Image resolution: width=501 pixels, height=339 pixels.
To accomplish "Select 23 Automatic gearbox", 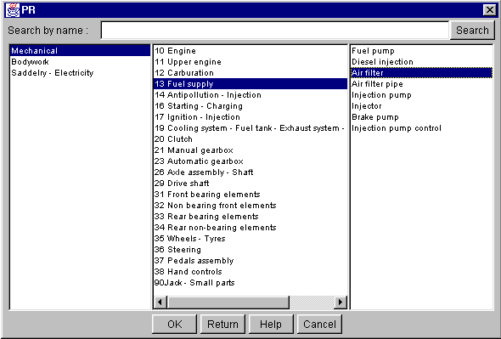I will click(250, 161).
